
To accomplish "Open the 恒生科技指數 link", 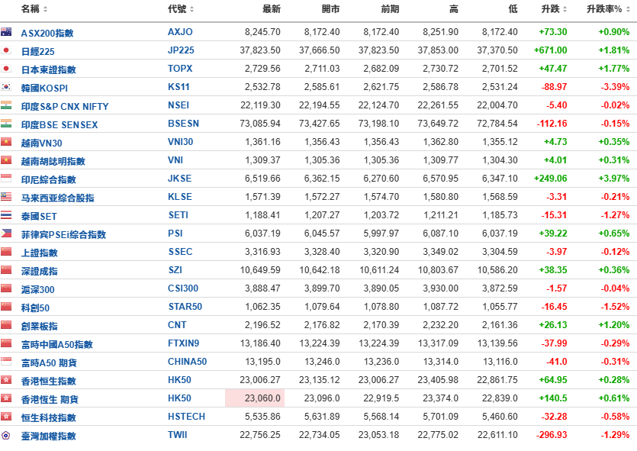I will pyautogui.click(x=48, y=417).
